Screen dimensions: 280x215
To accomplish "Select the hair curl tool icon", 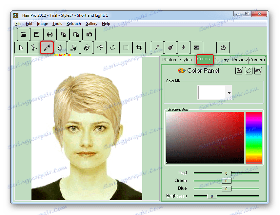I will (x=73, y=48).
